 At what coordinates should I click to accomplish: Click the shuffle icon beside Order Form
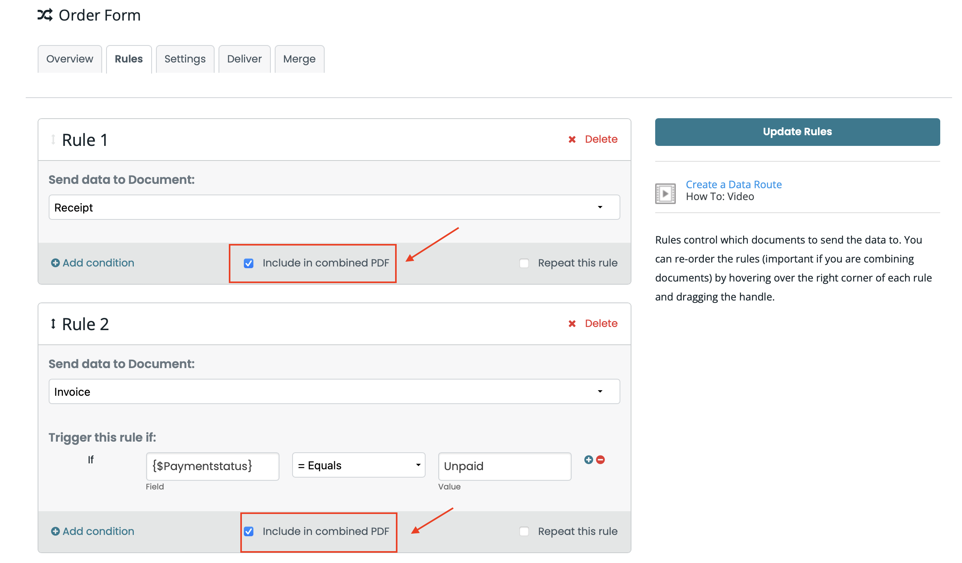pyautogui.click(x=45, y=15)
